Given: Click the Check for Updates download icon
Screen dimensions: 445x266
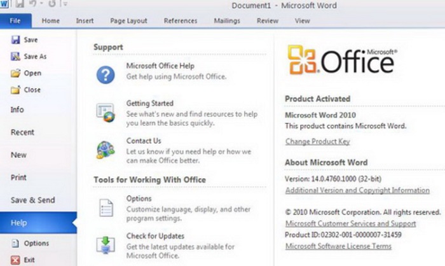Looking at the screenshot, I should click(x=106, y=245).
